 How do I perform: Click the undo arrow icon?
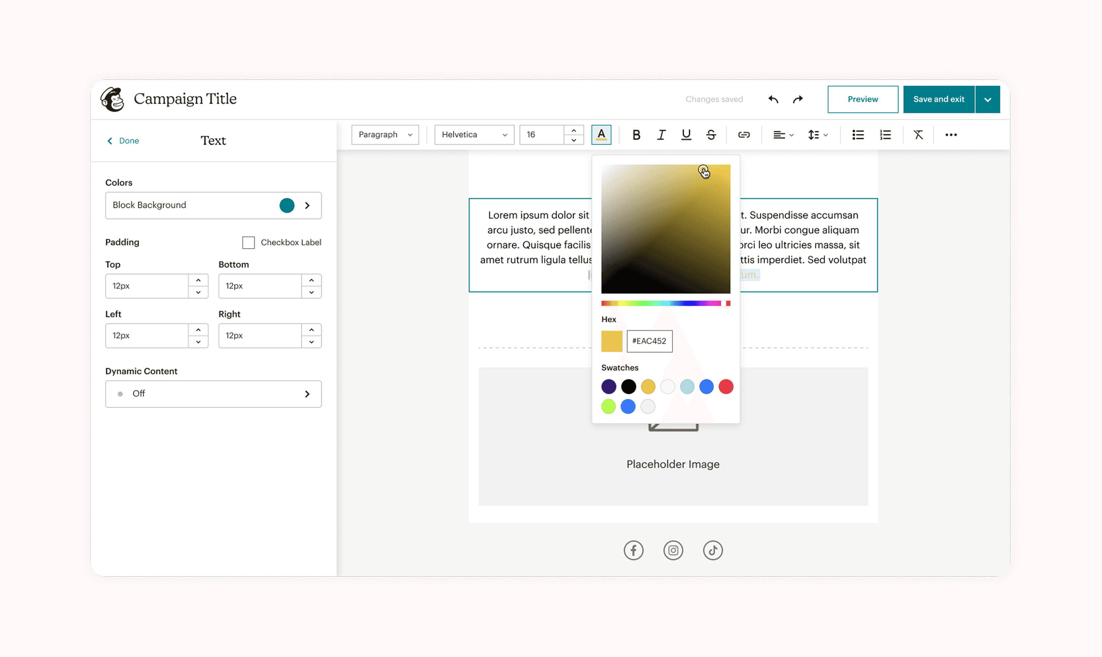[773, 99]
